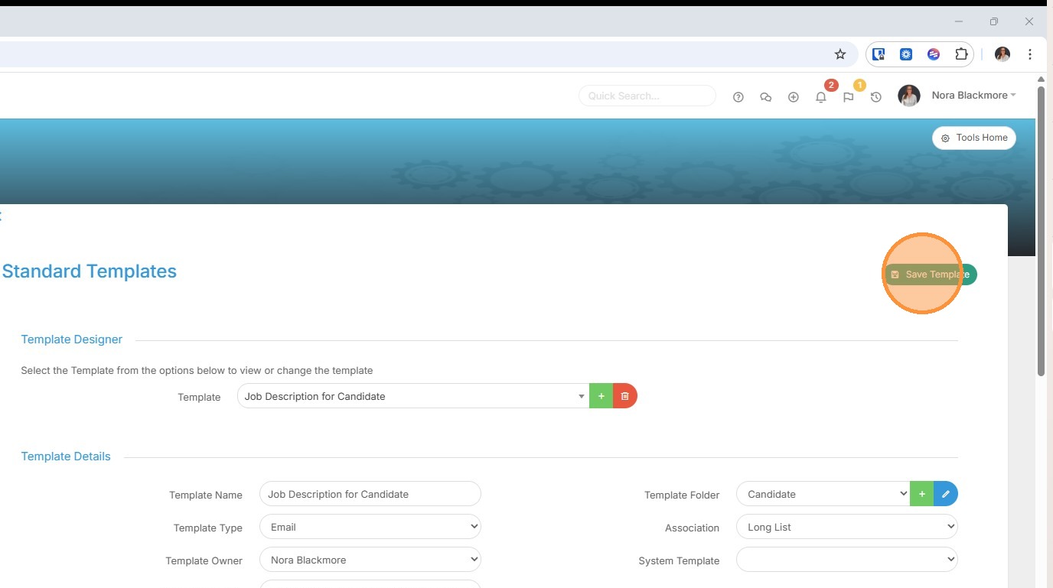Click the Template Designer section title
Image resolution: width=1053 pixels, height=588 pixels.
coord(72,339)
